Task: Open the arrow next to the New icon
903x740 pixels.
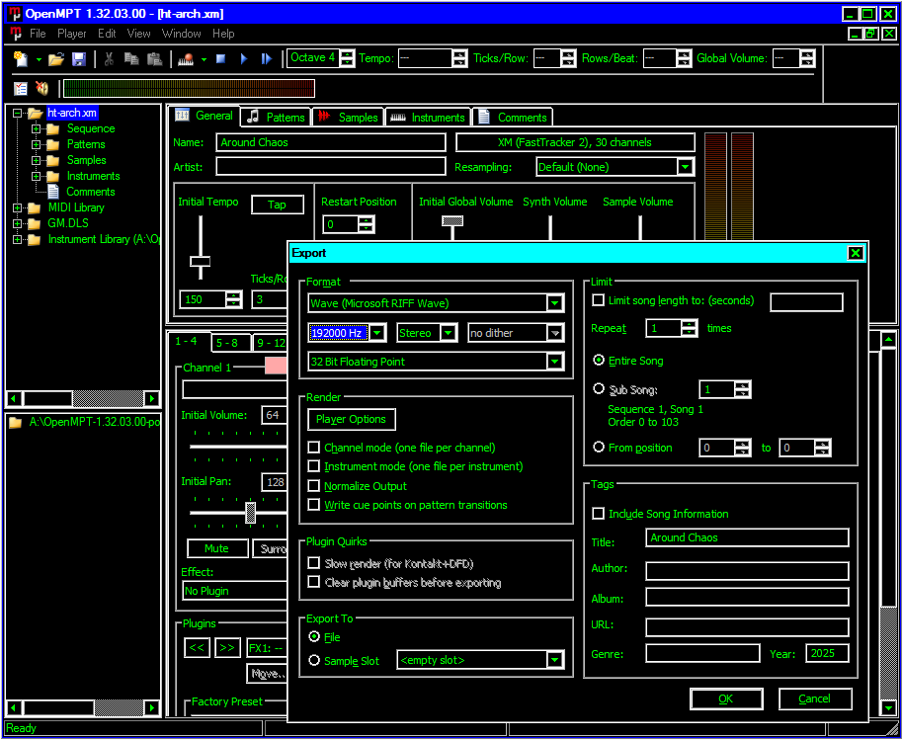Action: point(40,59)
